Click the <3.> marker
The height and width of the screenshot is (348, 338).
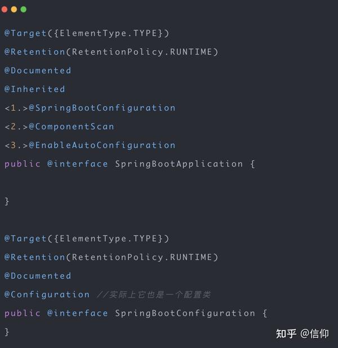(16, 145)
